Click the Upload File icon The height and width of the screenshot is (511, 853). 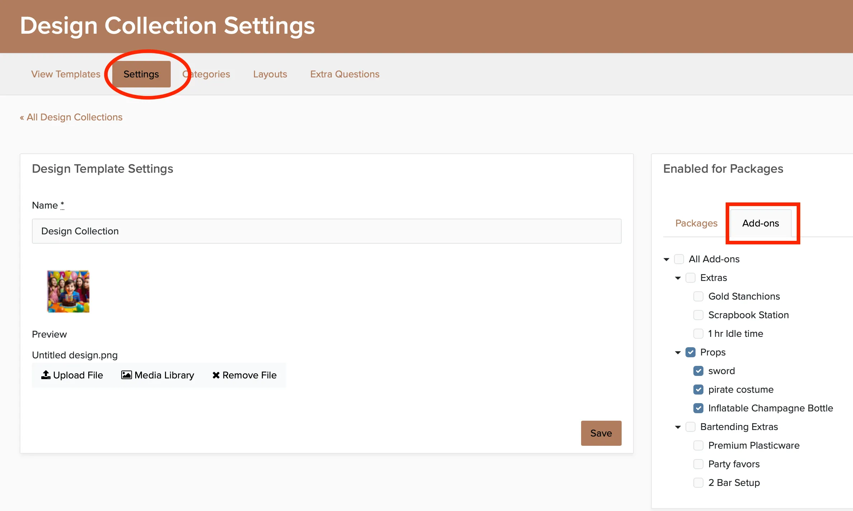pos(46,375)
